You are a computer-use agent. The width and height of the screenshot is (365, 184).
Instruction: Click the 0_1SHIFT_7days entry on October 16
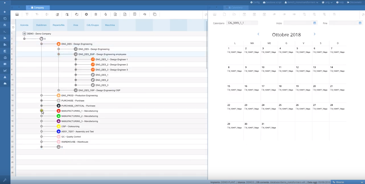click(251, 90)
